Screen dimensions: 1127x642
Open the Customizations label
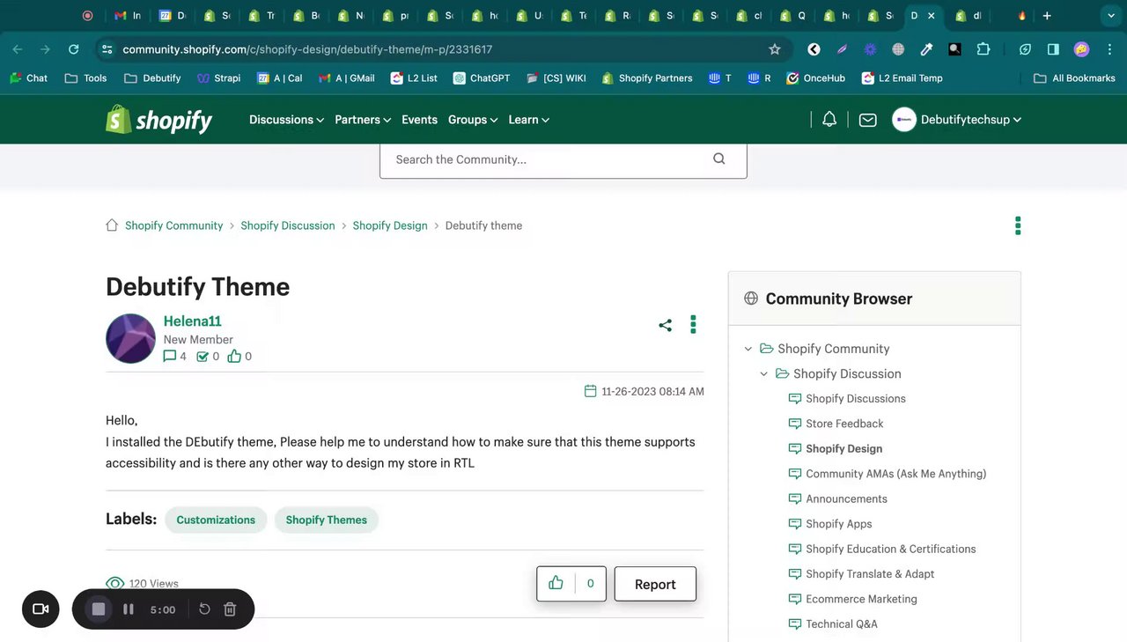point(216,520)
